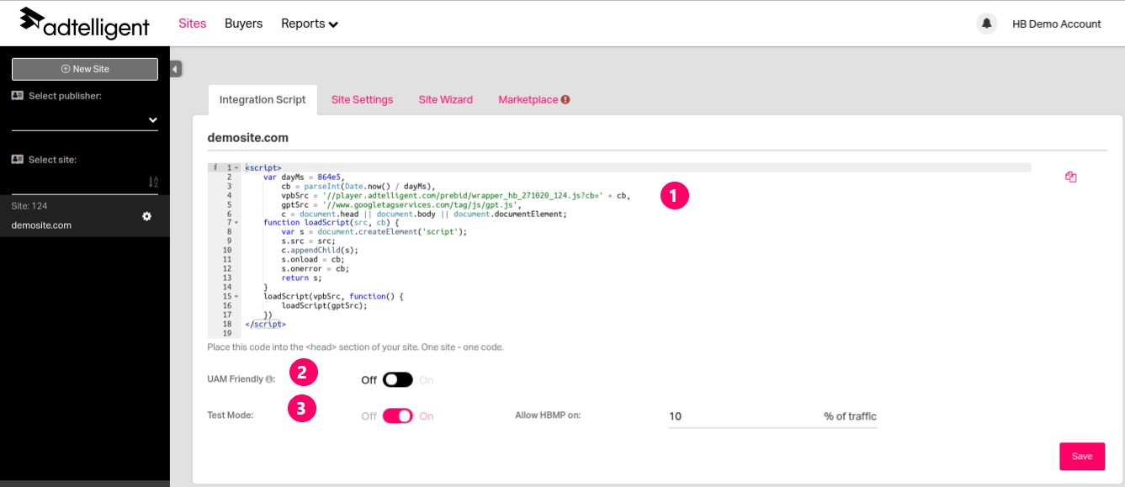
Task: Click the 'Allow HBMP on:' label
Action: 548,415
